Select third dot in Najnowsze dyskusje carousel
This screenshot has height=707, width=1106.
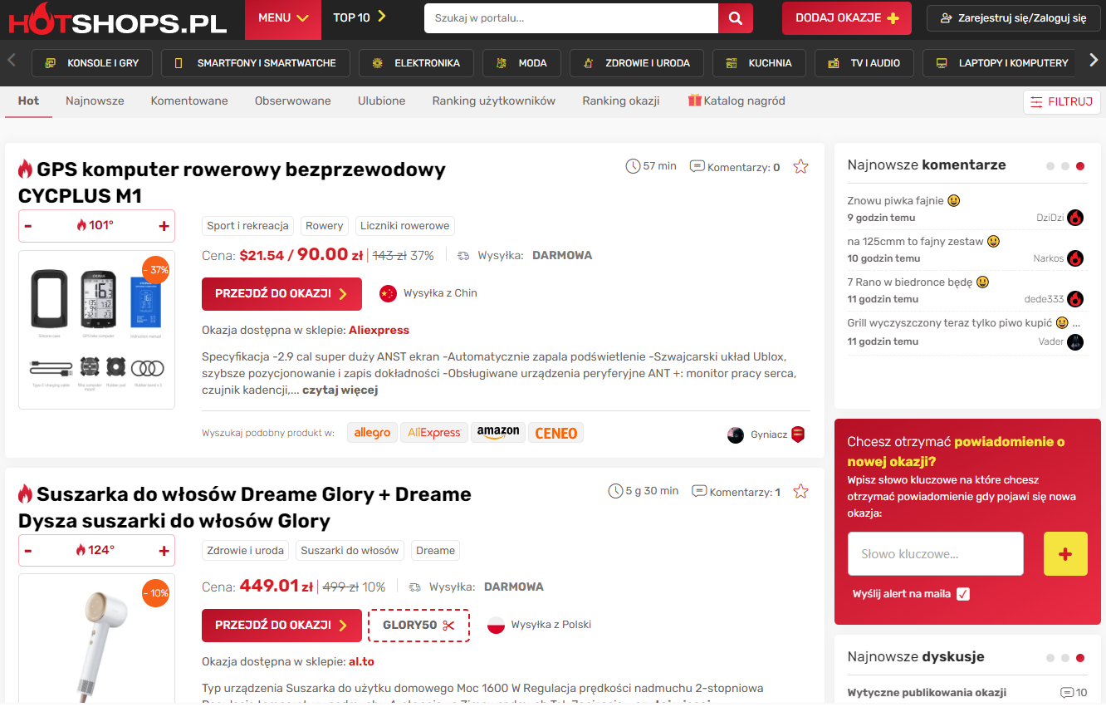pos(1080,658)
